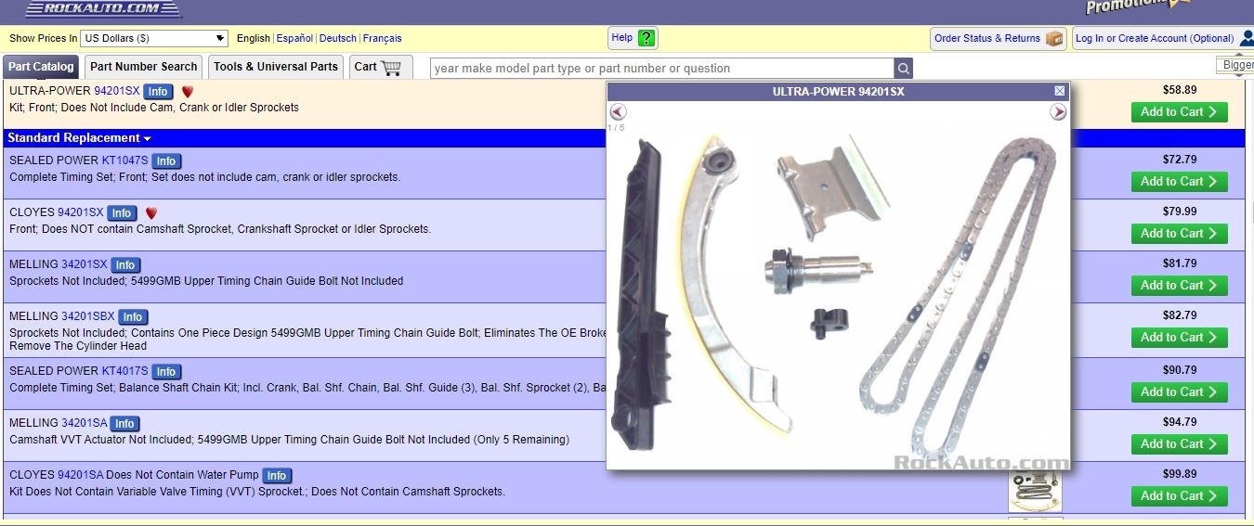Click the red heart beside ULTRA-POWER 94201SX
This screenshot has height=526, width=1254.
tap(188, 92)
